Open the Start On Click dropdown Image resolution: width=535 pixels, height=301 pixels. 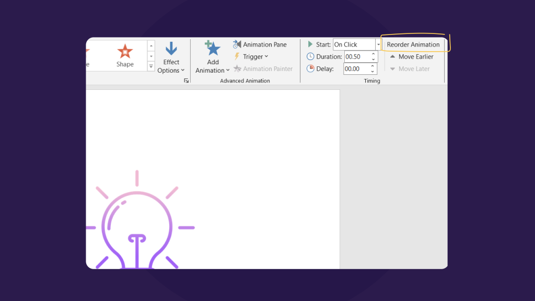(378, 44)
